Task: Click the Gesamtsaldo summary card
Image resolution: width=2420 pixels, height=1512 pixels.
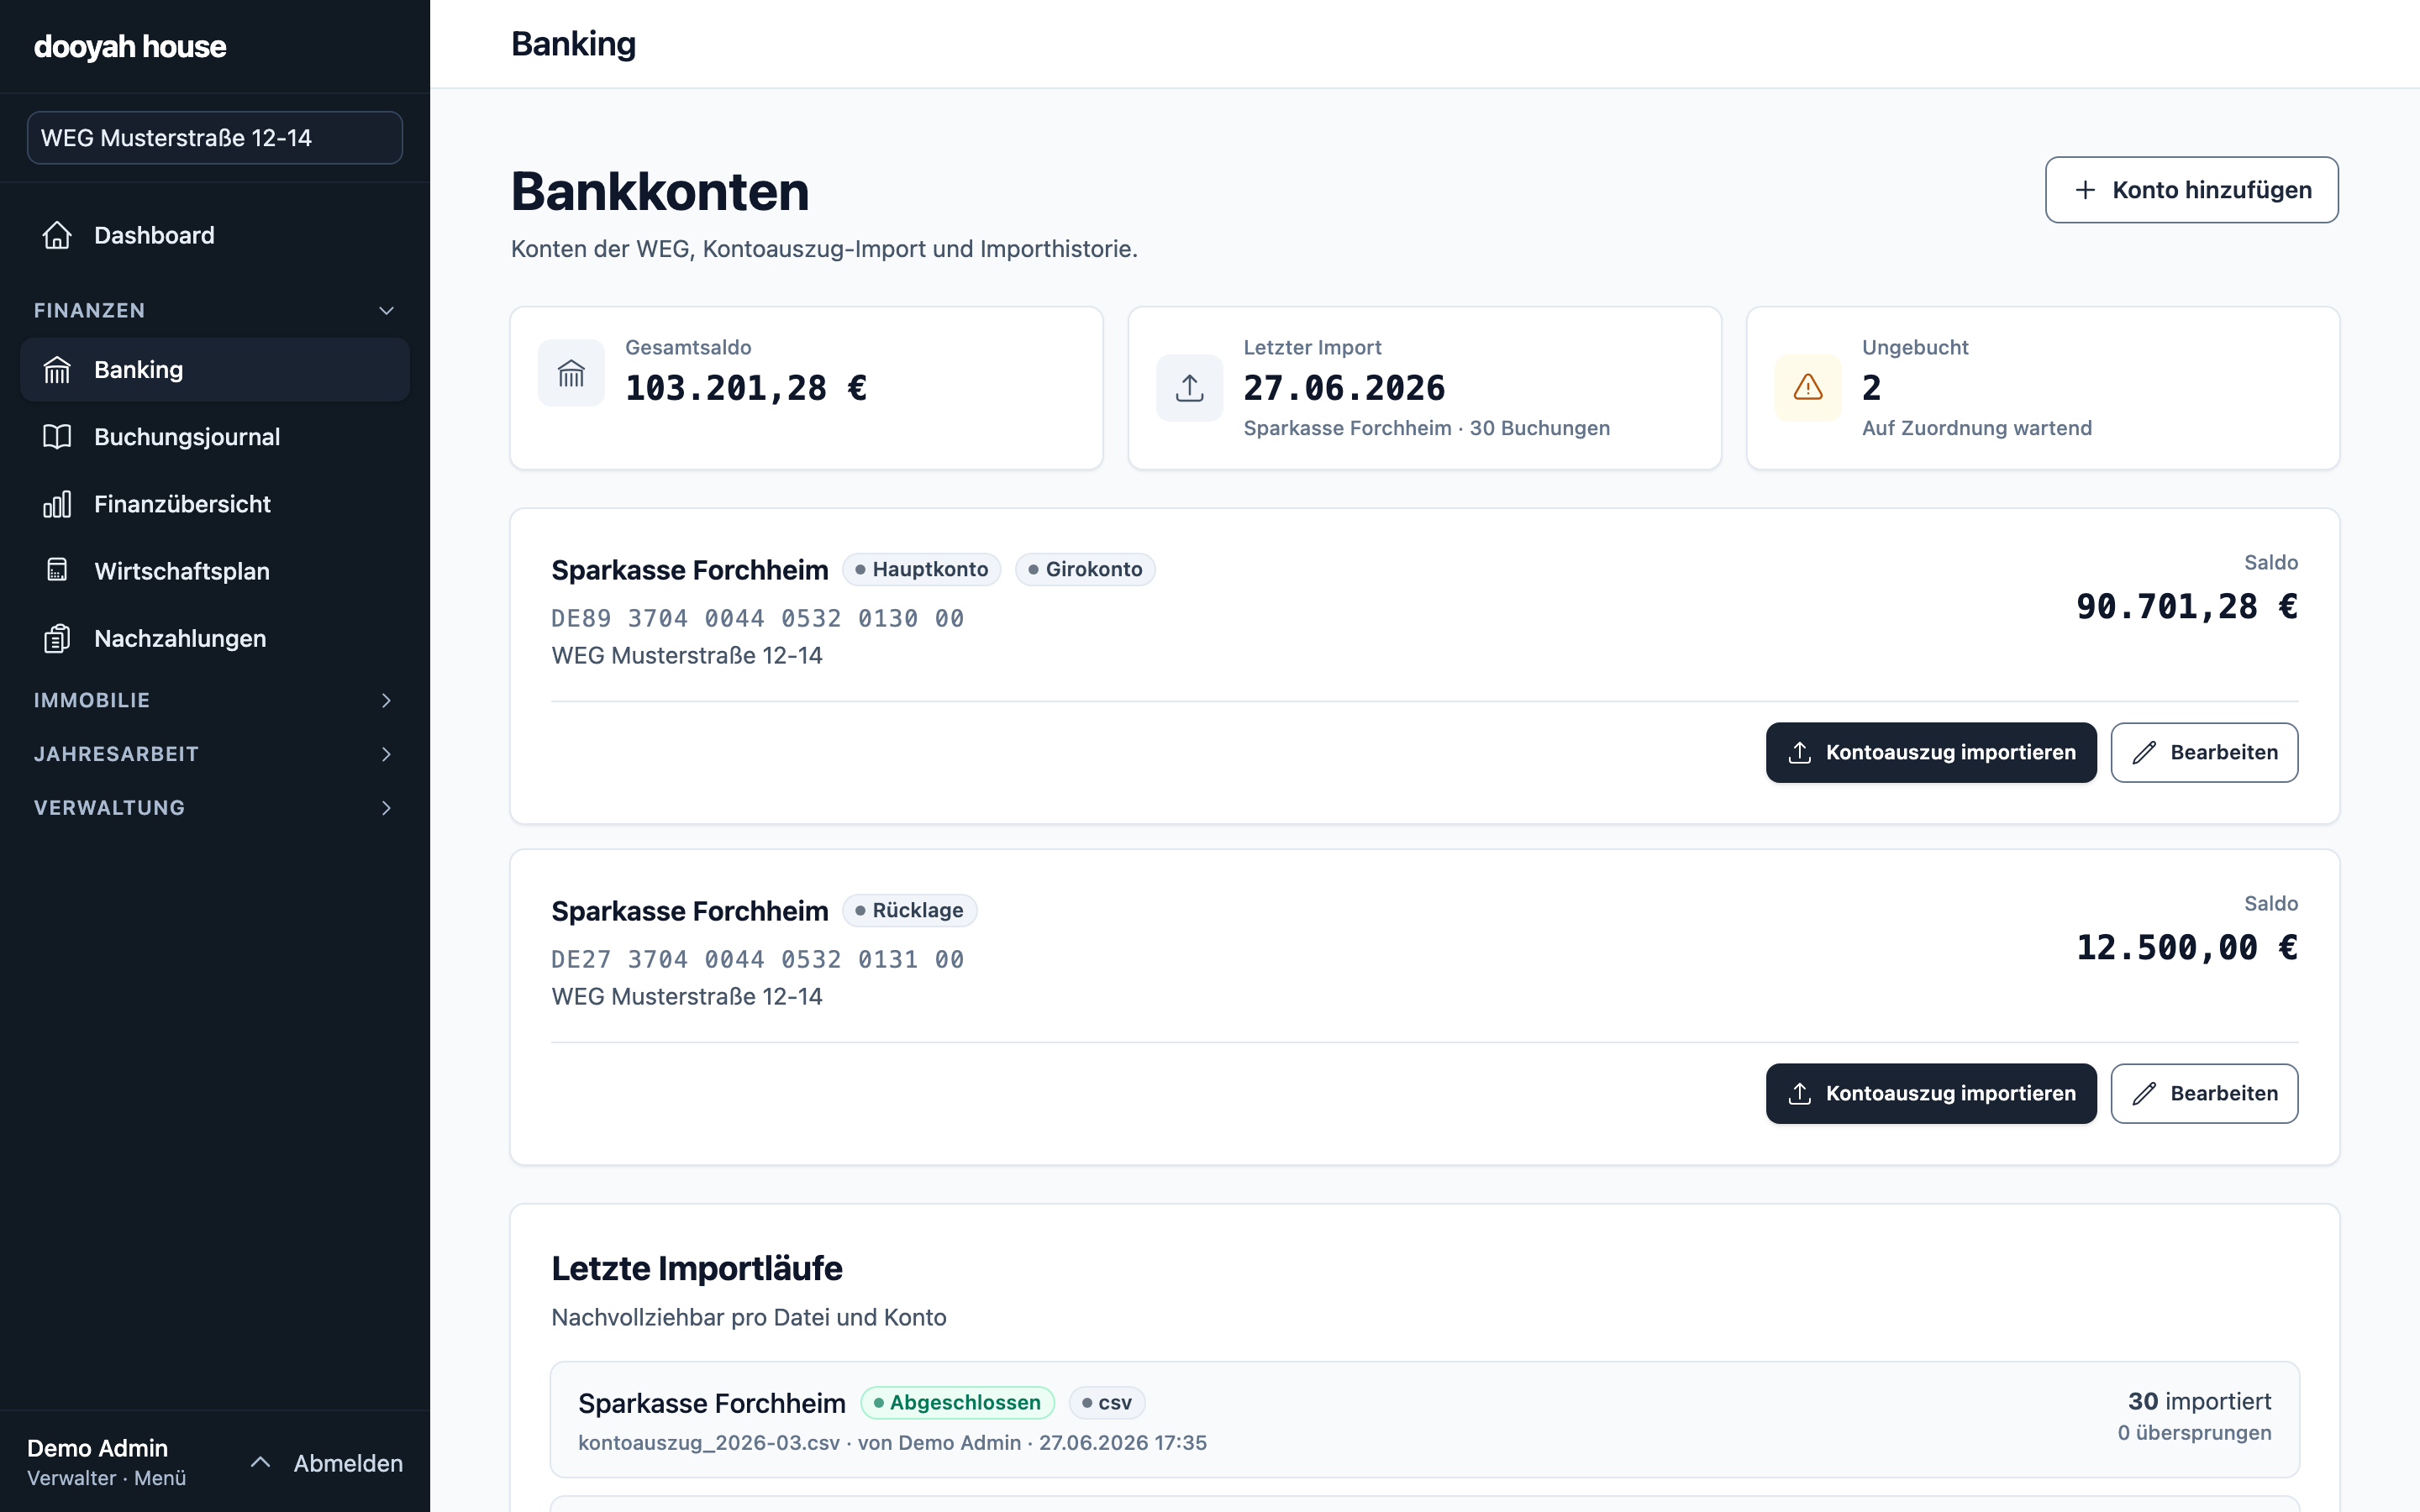Action: click(x=806, y=388)
